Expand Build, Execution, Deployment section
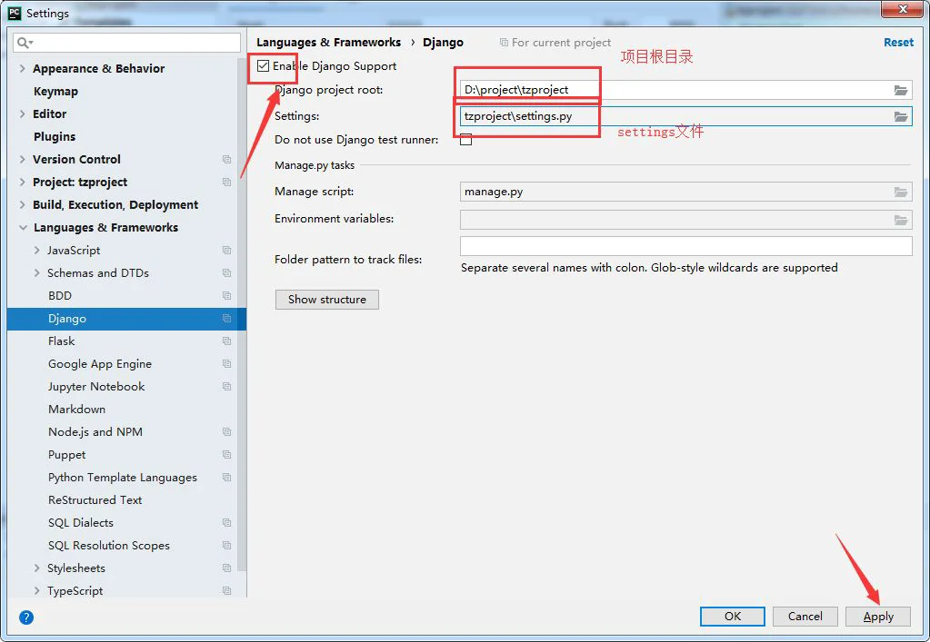 point(22,205)
